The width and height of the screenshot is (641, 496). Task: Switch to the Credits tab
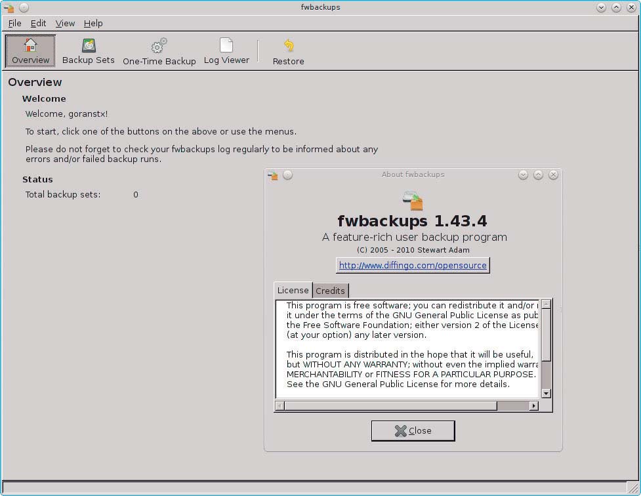pyautogui.click(x=330, y=291)
